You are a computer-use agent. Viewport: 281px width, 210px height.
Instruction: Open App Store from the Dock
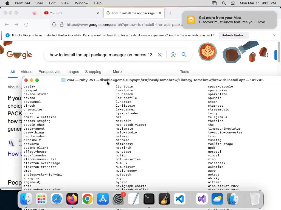[x=103, y=199]
